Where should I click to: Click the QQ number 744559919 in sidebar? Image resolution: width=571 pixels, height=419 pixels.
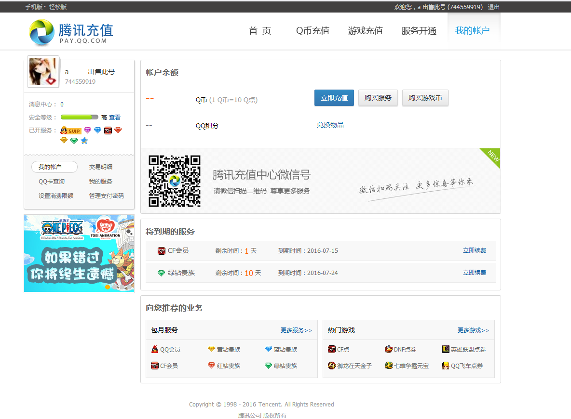point(80,82)
